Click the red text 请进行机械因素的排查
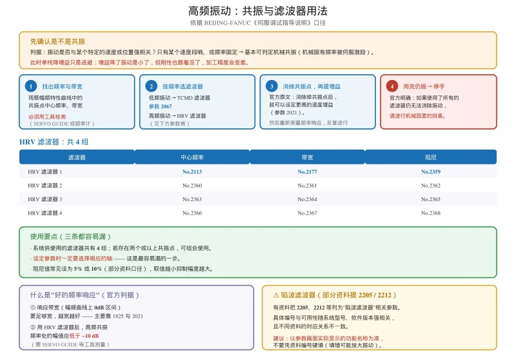This screenshot has width=516, height=361. 417,116
